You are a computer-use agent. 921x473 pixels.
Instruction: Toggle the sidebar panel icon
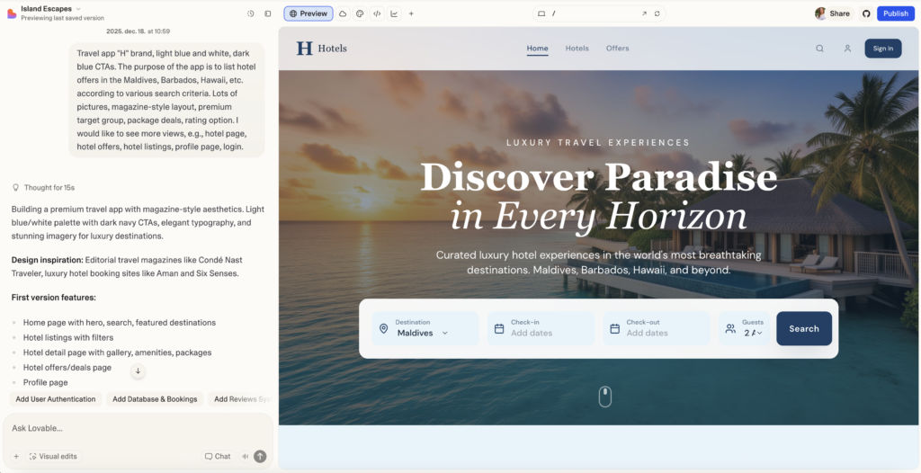point(268,13)
